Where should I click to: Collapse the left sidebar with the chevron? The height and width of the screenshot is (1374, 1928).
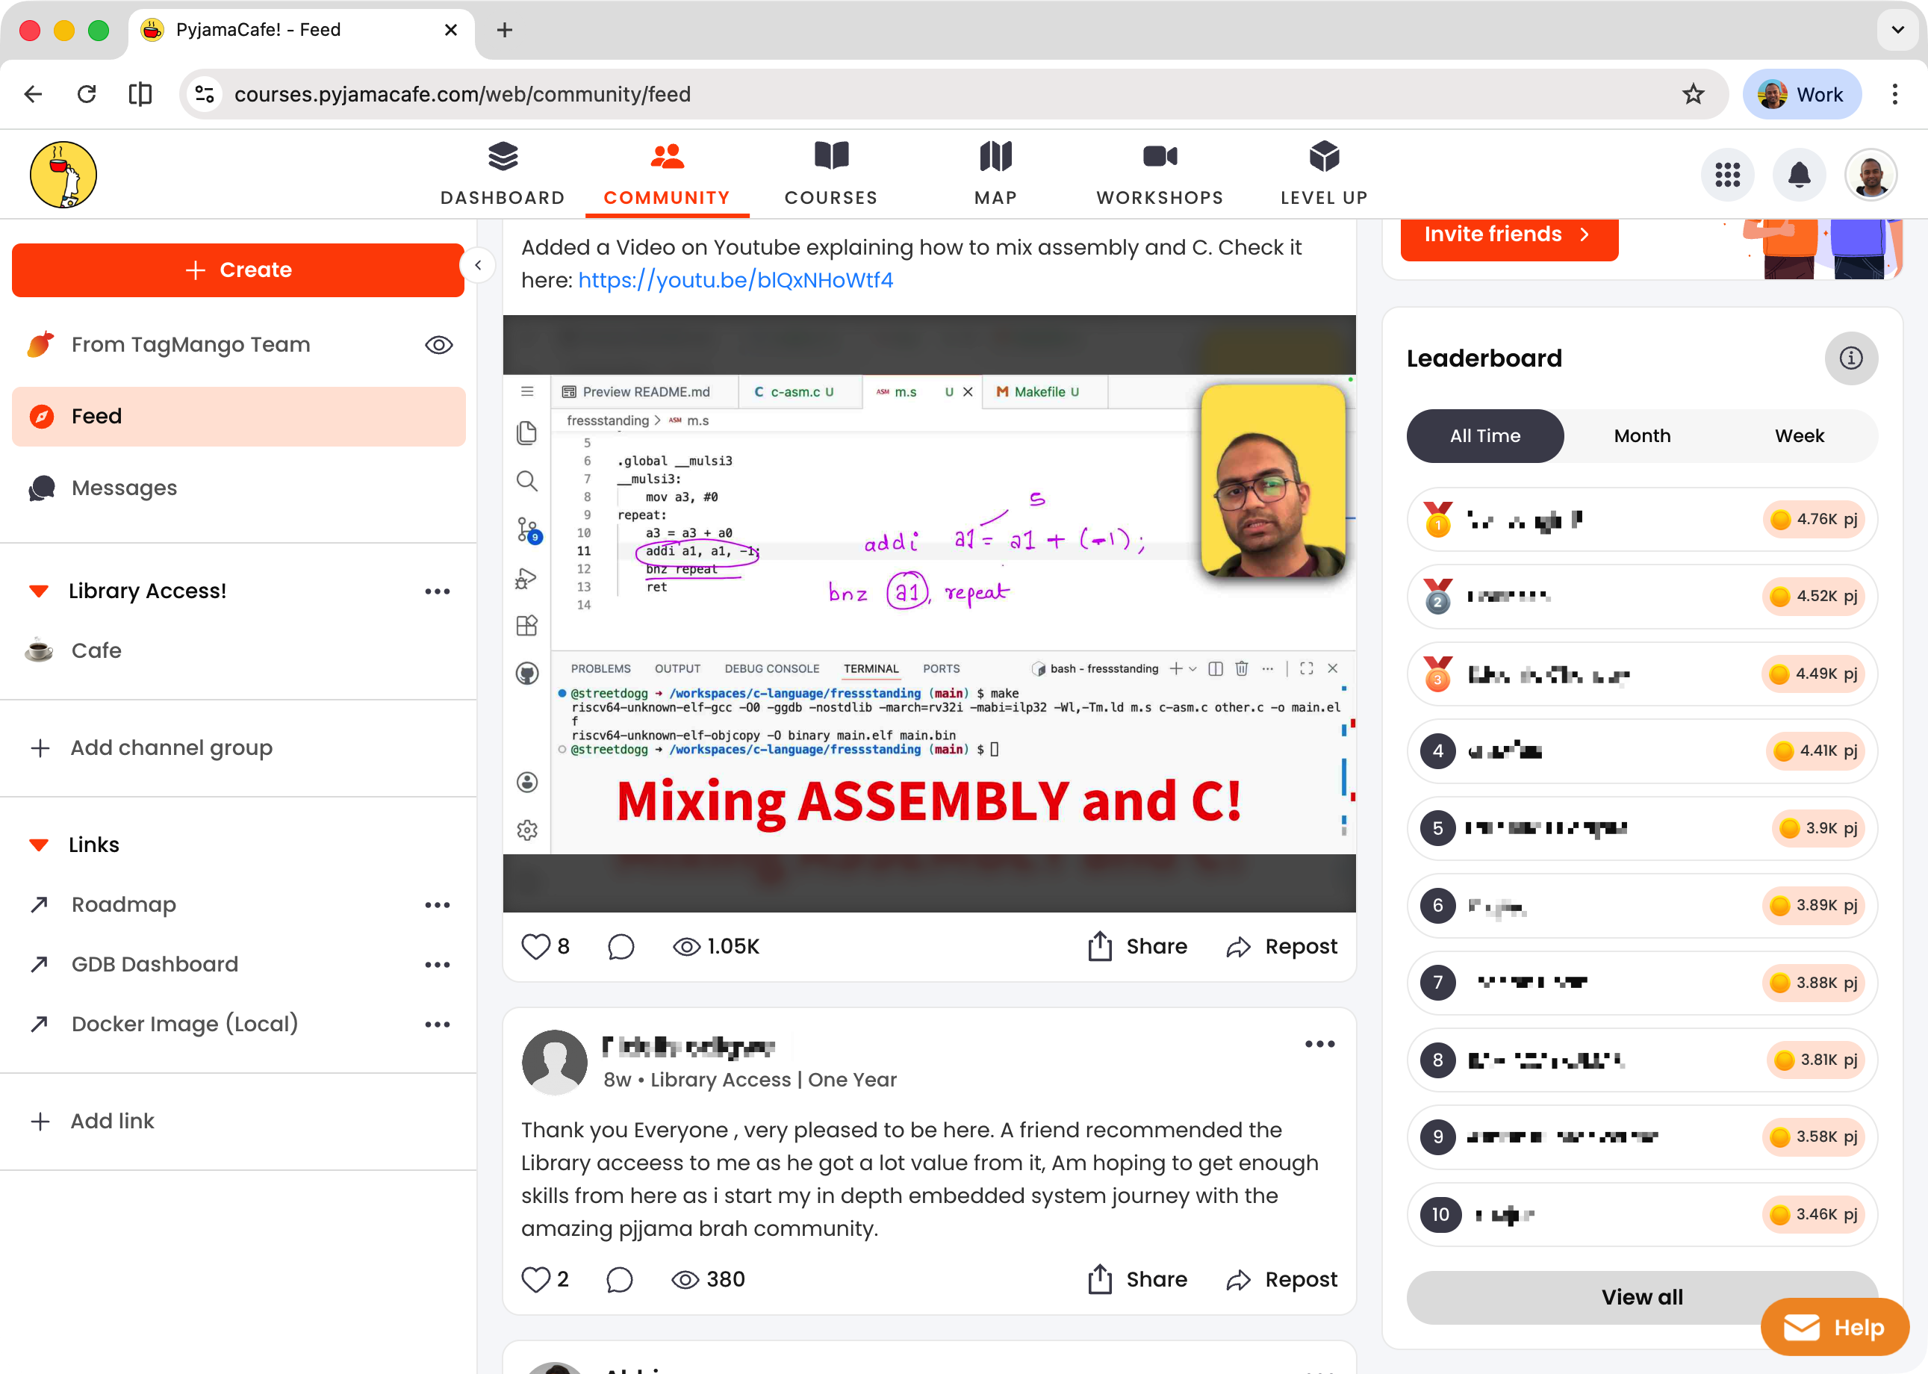[x=478, y=266]
